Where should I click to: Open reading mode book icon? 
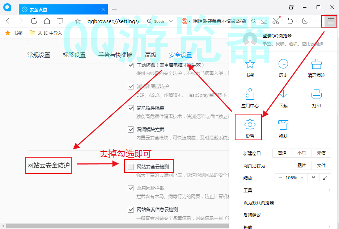pos(60,21)
